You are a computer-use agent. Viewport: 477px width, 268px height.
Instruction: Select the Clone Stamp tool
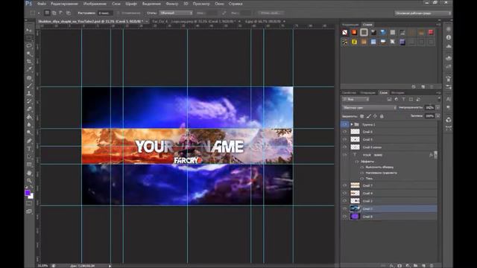[29, 94]
